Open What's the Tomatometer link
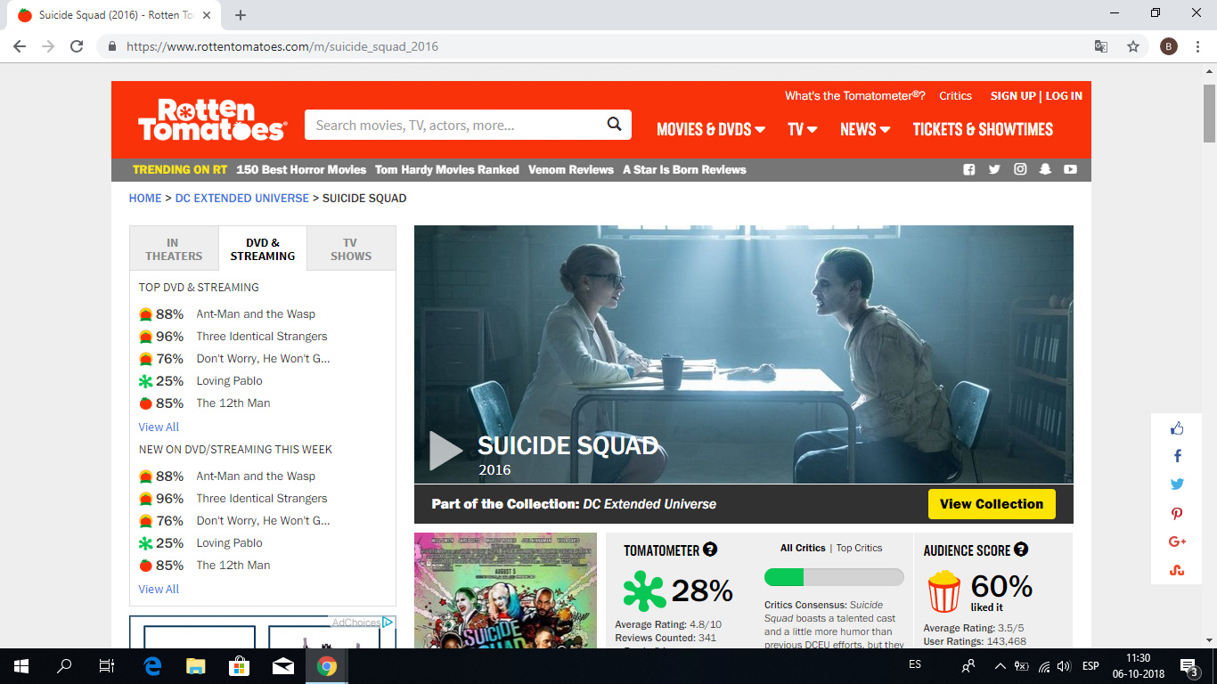1217x684 pixels. (854, 95)
